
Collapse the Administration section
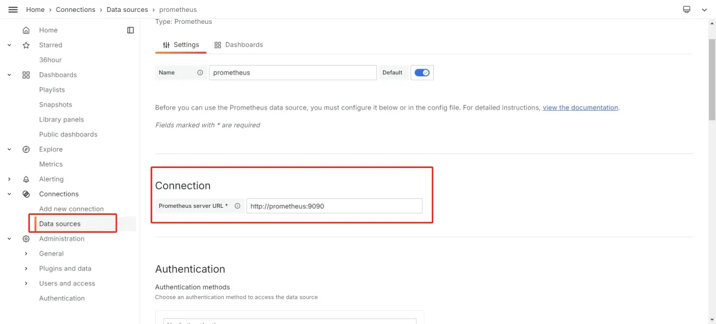click(x=9, y=239)
